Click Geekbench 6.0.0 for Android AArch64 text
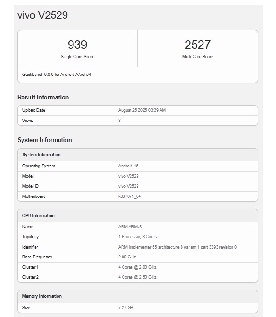 pyautogui.click(x=57, y=75)
